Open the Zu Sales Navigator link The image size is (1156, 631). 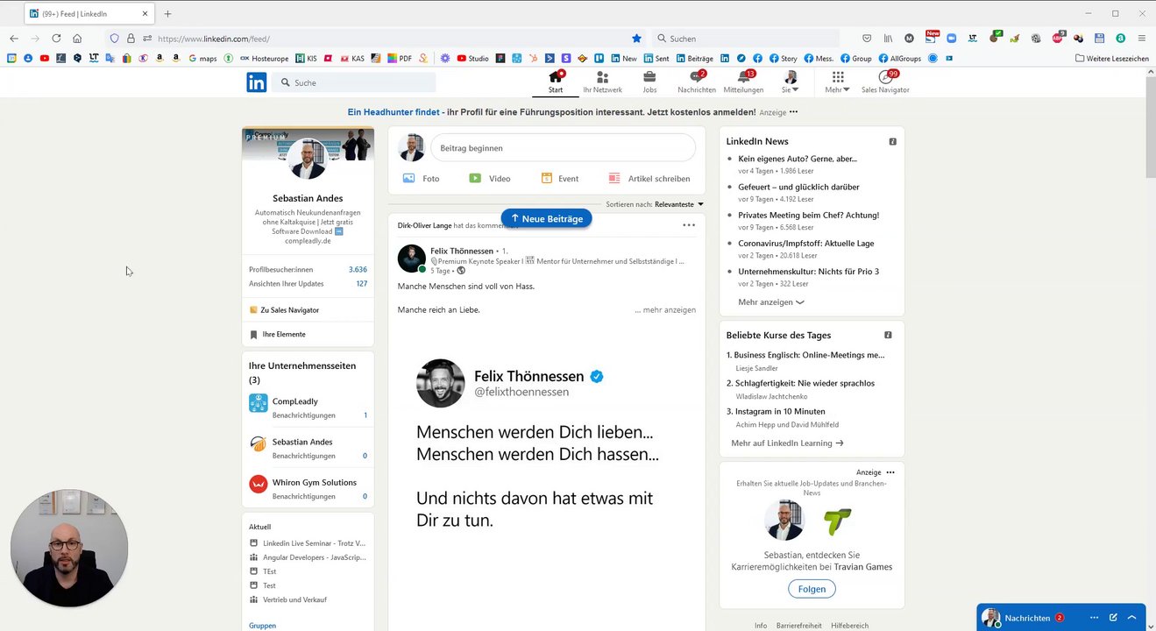click(284, 309)
